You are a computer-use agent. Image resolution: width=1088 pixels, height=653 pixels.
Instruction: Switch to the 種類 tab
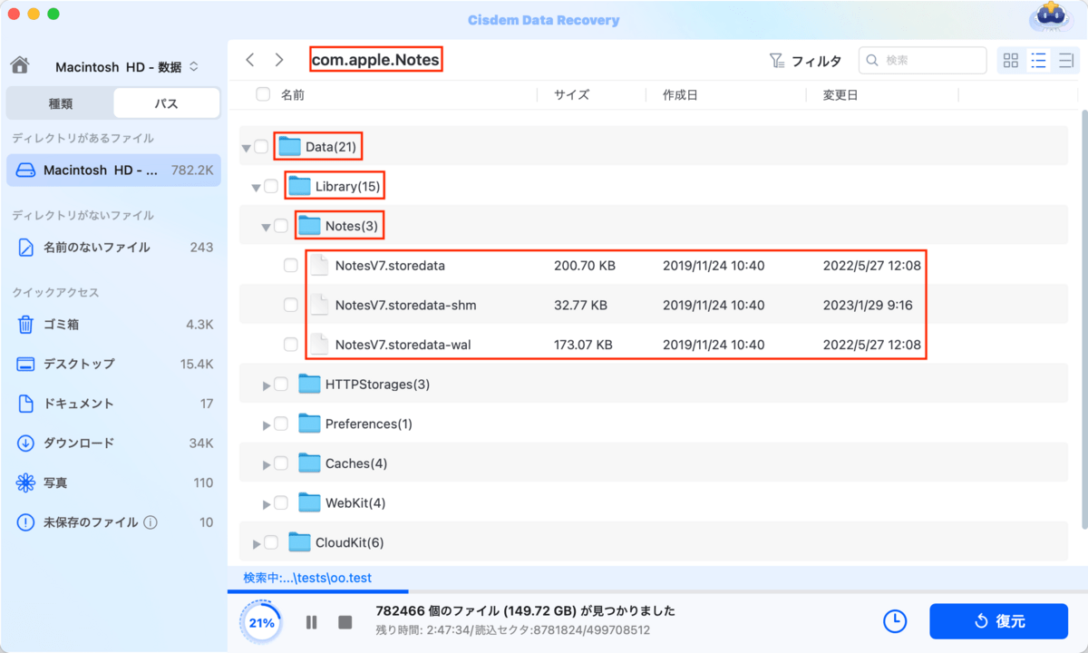(60, 103)
